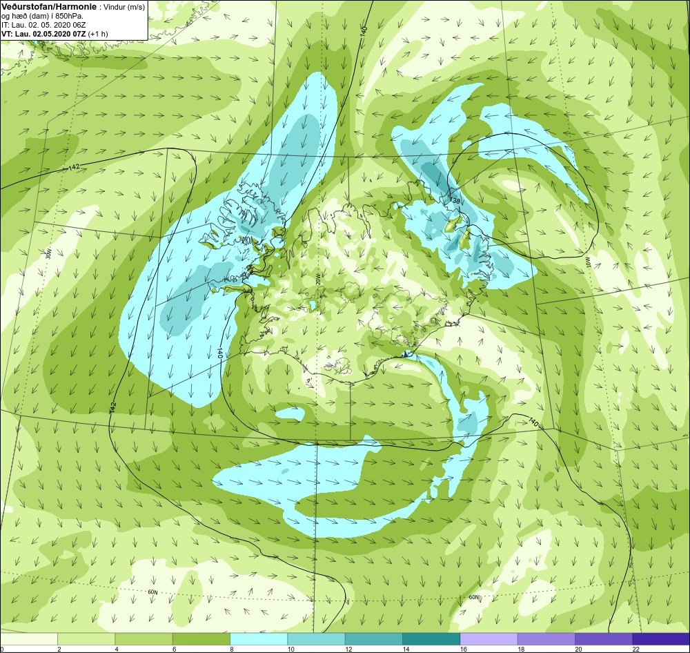690x653 pixels.
Task: Click the legend tick label '20'
Action: click(x=578, y=649)
